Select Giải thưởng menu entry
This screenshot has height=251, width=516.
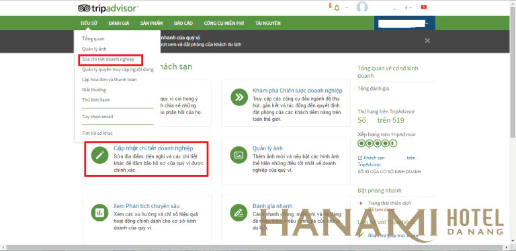pos(94,90)
